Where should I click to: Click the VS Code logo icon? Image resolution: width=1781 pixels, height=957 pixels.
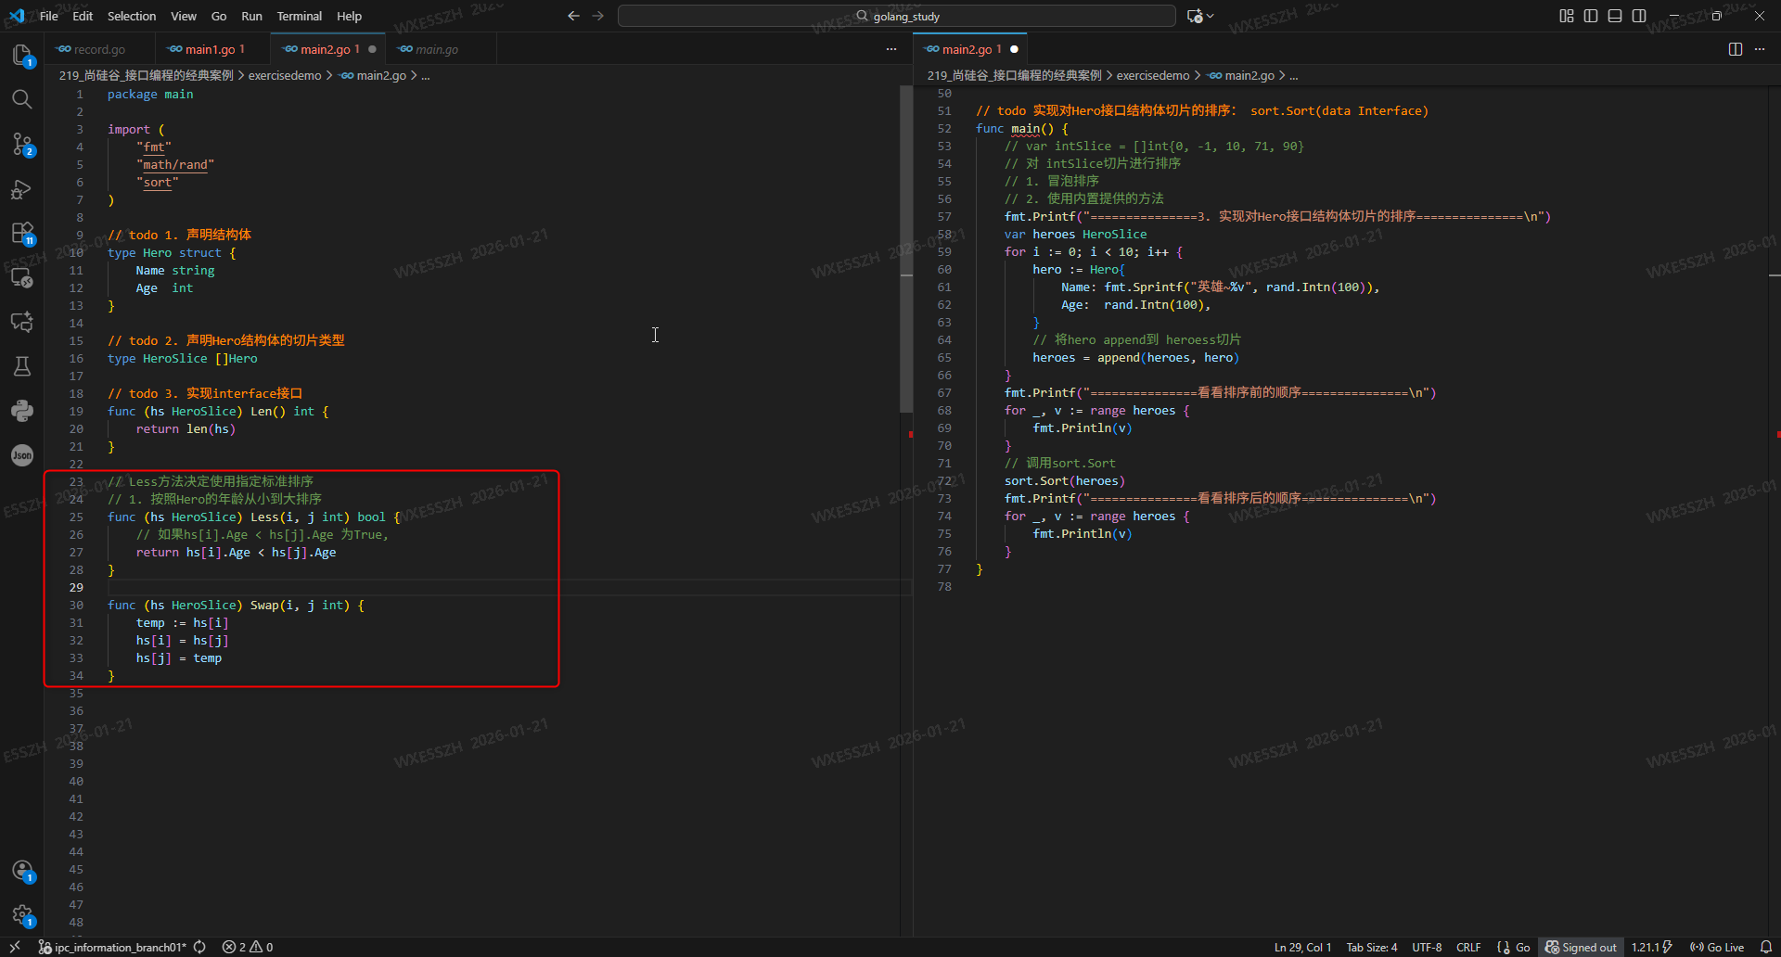point(17,16)
